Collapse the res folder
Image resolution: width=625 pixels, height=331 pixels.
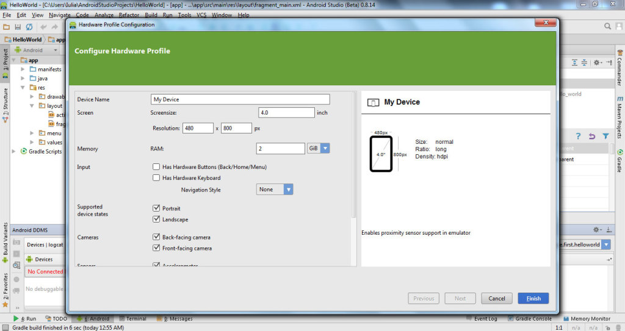click(23, 88)
